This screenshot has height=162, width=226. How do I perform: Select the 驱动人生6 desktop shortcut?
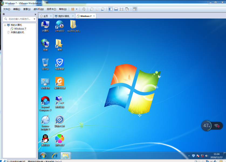click(x=60, y=121)
